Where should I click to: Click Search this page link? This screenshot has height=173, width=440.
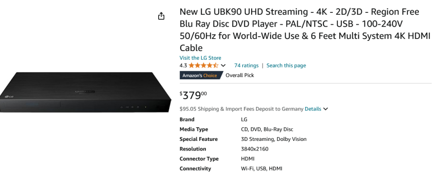pos(286,66)
